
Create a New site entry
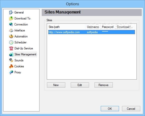[x=56, y=85]
